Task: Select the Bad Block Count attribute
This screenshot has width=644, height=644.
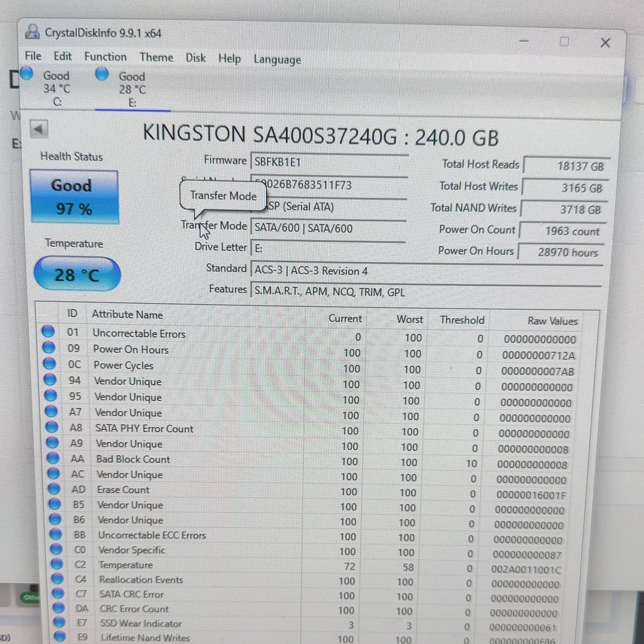Action: coord(133,459)
